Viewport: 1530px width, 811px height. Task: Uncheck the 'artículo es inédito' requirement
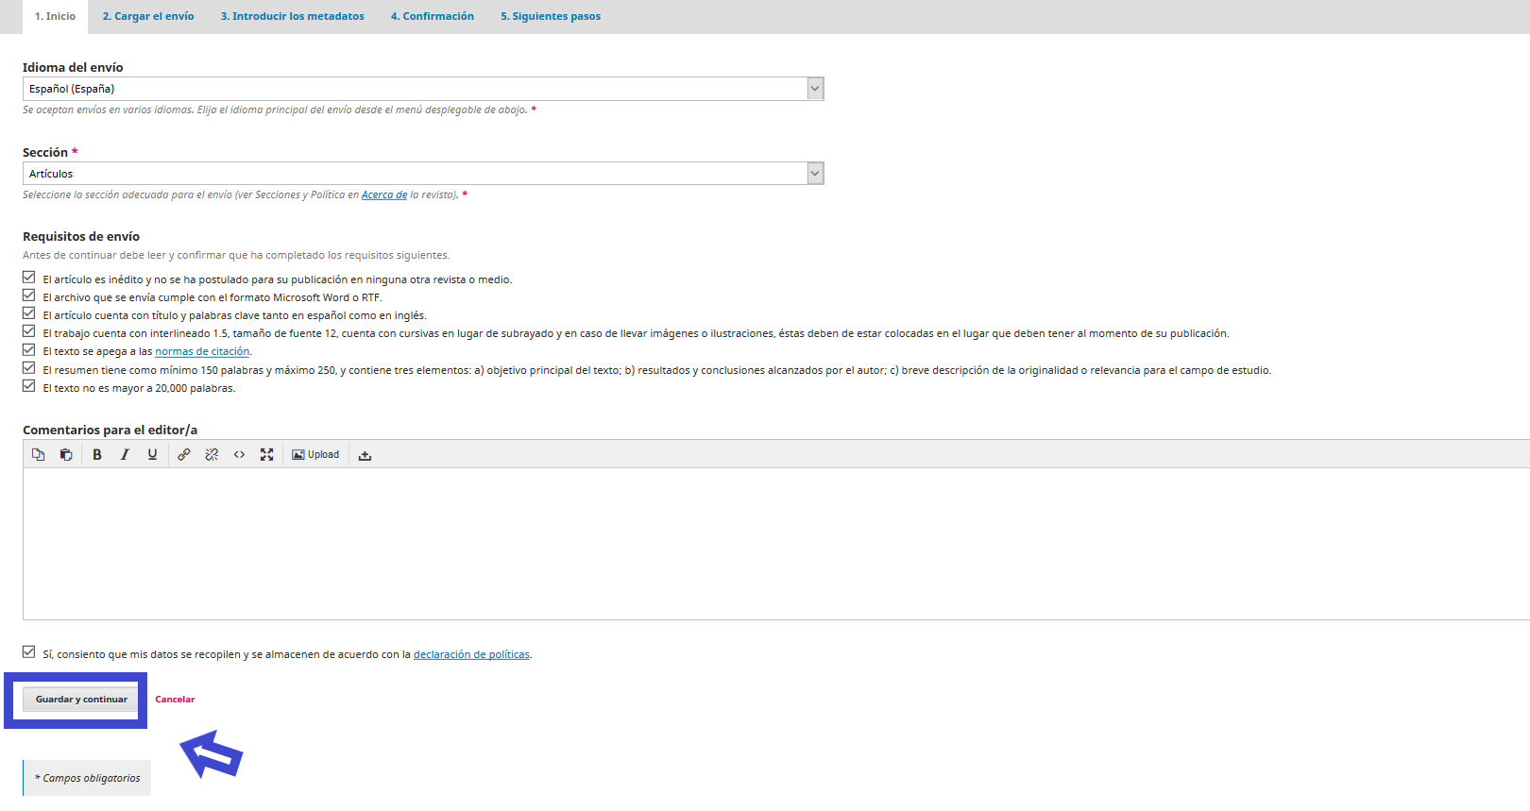[x=29, y=278]
